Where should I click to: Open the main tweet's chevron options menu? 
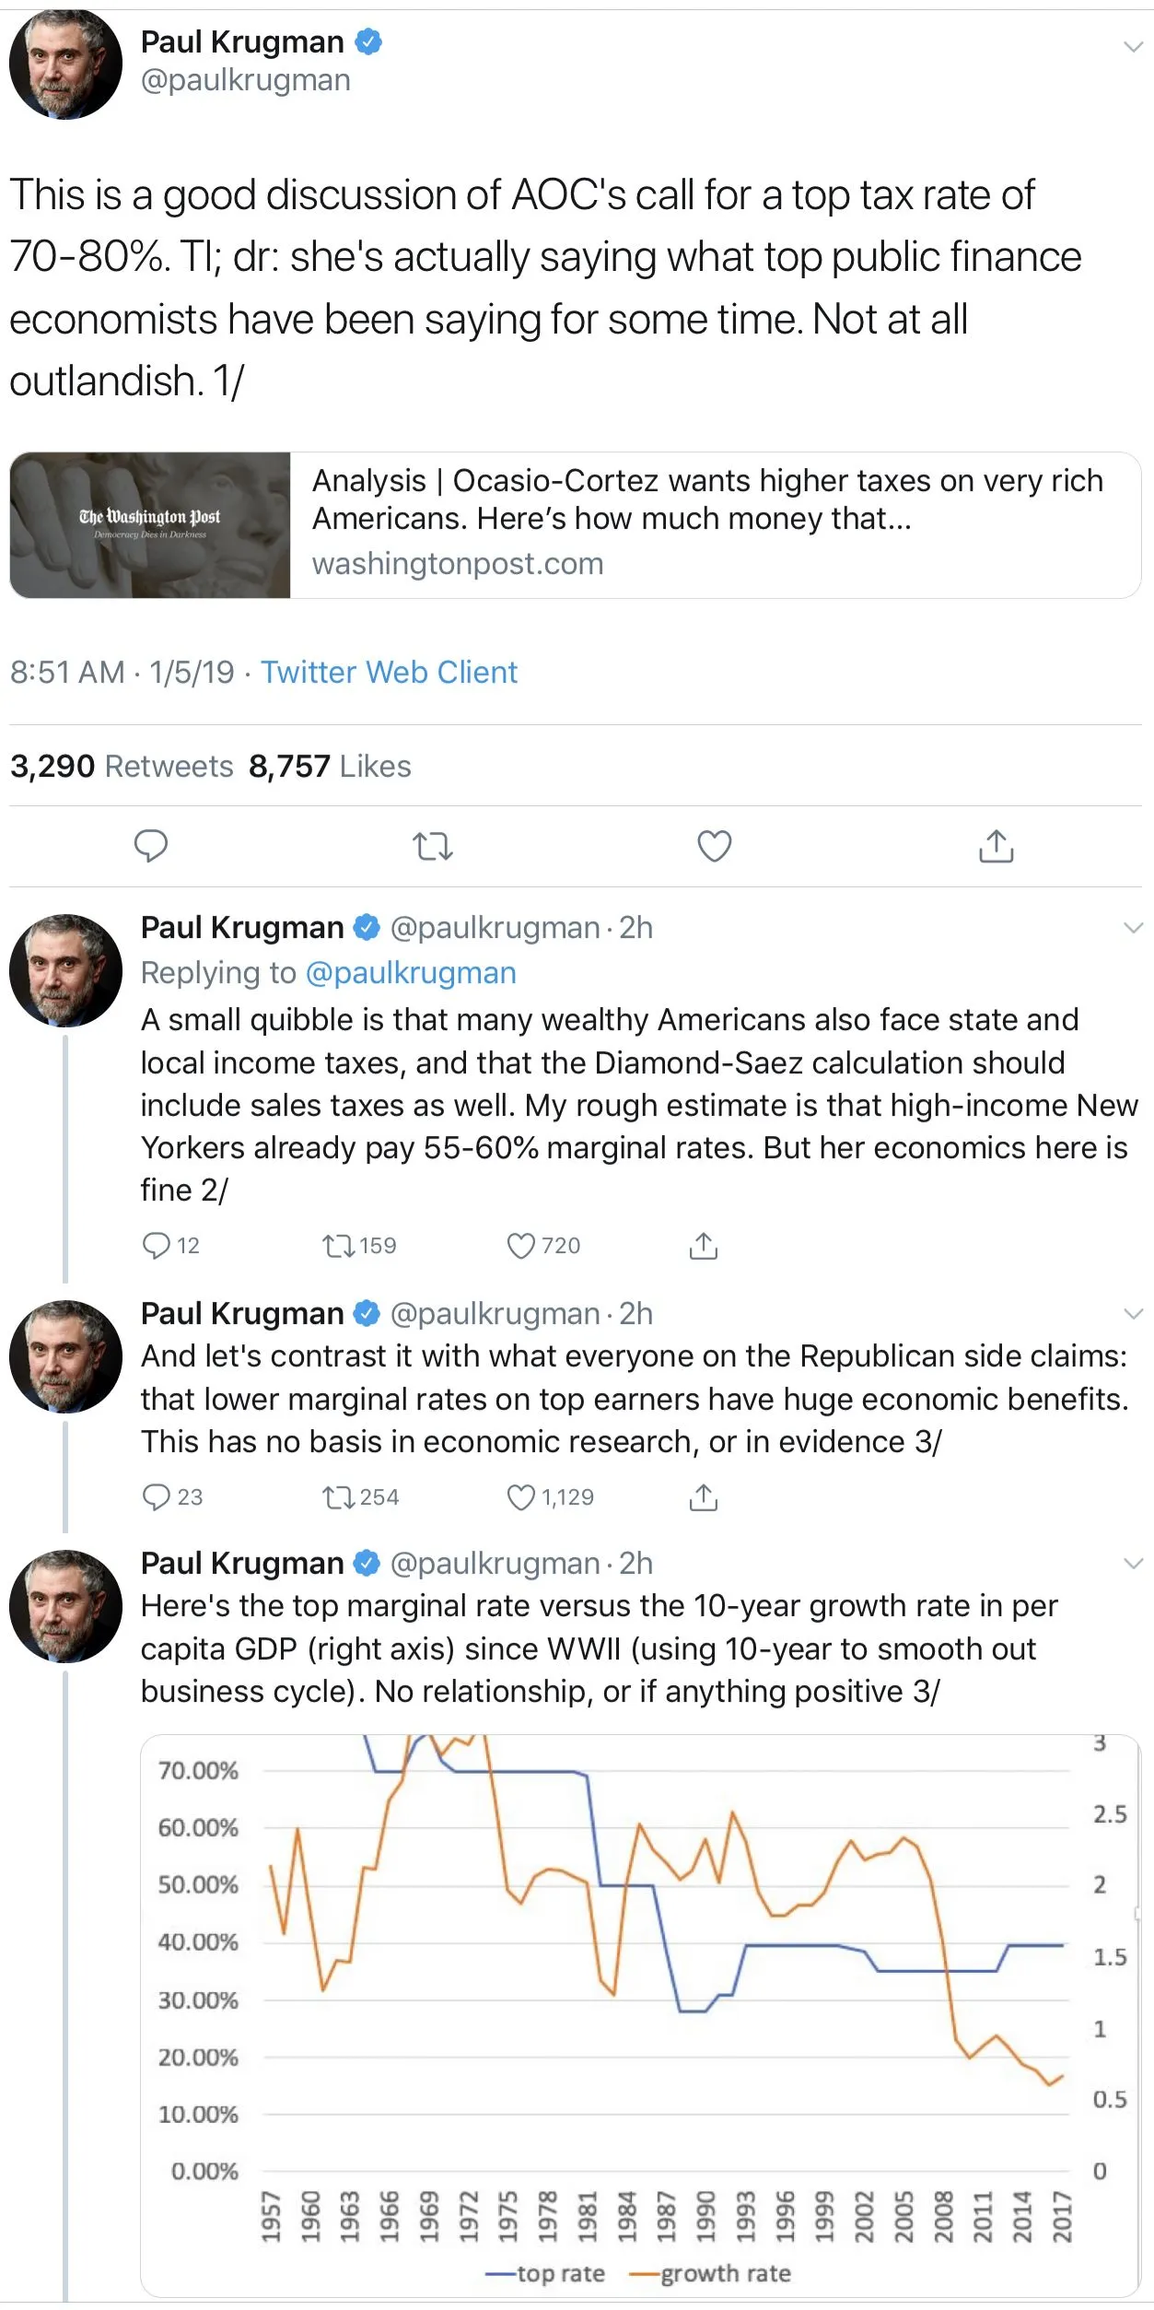[1133, 47]
